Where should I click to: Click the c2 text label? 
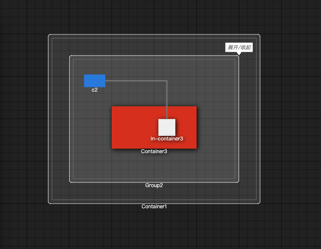(95, 90)
